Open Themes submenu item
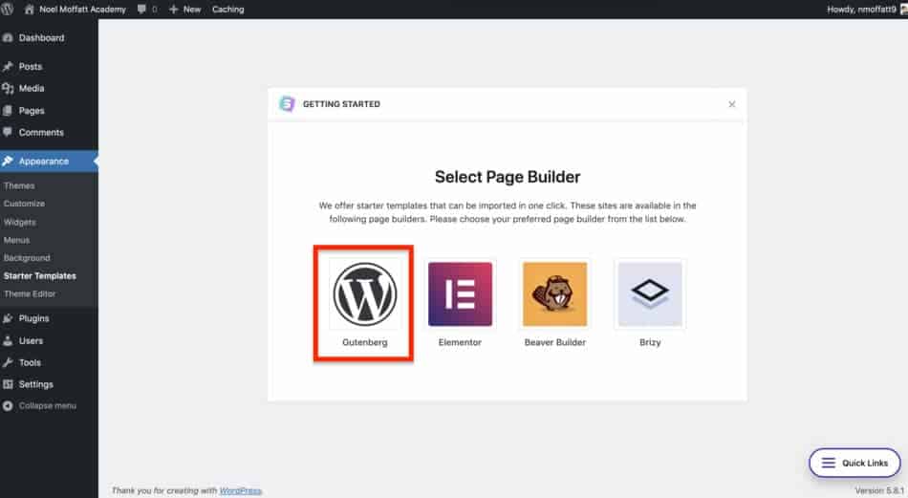Image resolution: width=908 pixels, height=498 pixels. click(19, 185)
